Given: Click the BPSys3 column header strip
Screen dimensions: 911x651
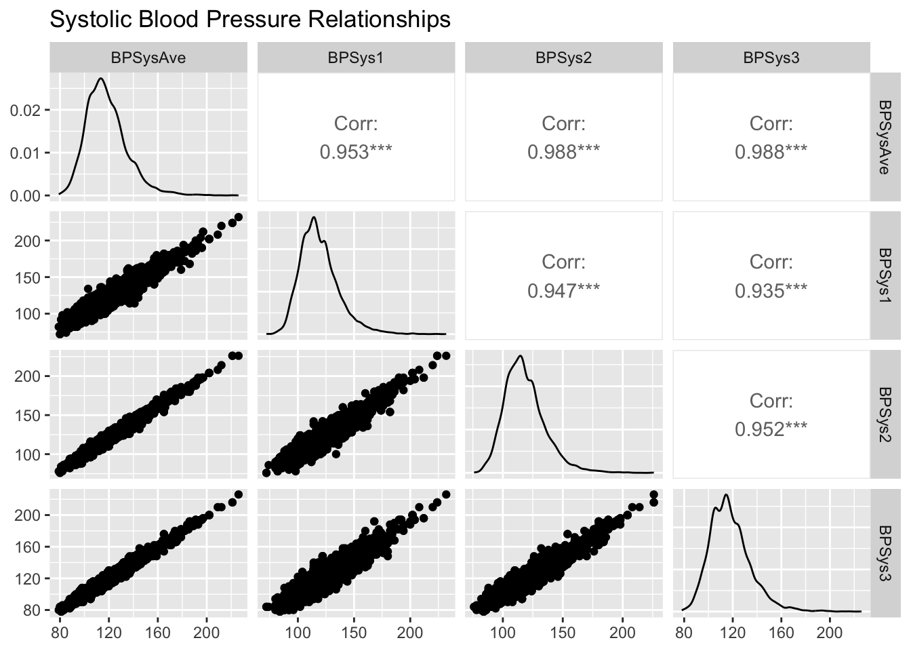Looking at the screenshot, I should (x=771, y=58).
